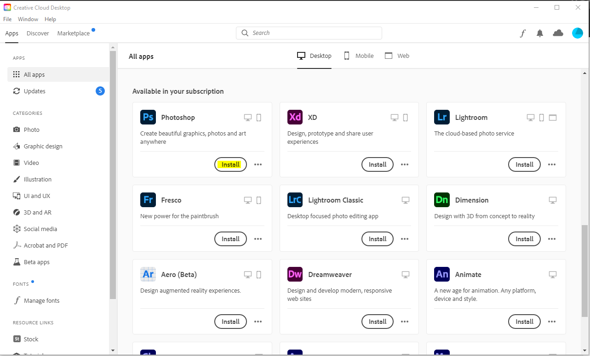
Task: Click the sidebar scrollbar thumb
Action: [x=113, y=175]
